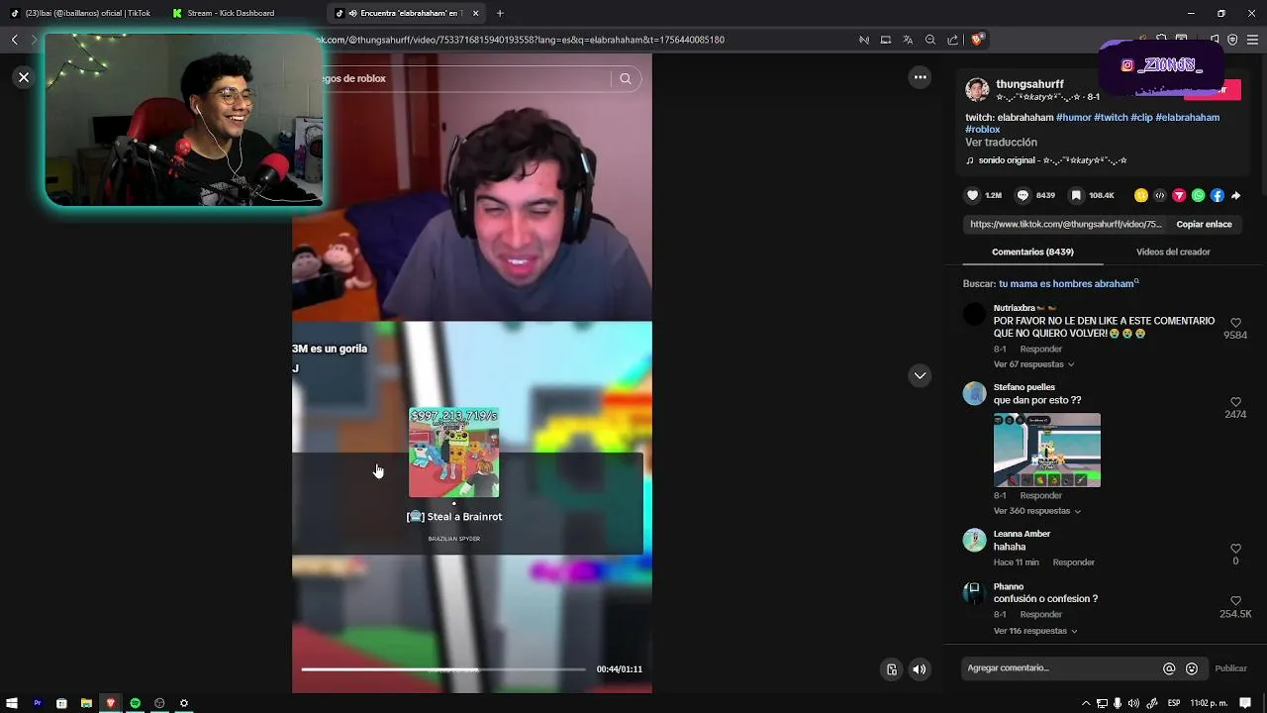Expand Ver 360 respuestas replies

click(x=1037, y=511)
